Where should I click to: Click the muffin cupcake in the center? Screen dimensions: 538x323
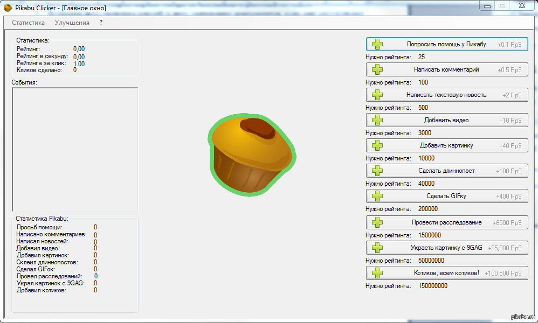pyautogui.click(x=250, y=153)
